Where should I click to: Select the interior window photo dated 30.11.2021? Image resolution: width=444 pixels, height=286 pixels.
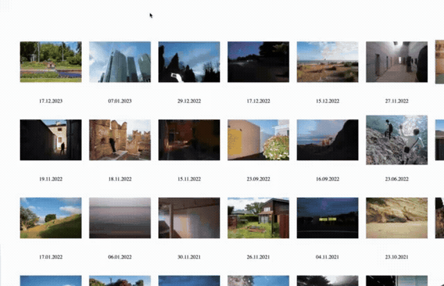[x=189, y=218]
